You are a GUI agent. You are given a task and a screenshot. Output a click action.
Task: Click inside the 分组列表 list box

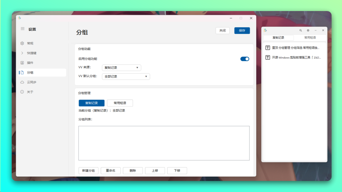(164, 143)
